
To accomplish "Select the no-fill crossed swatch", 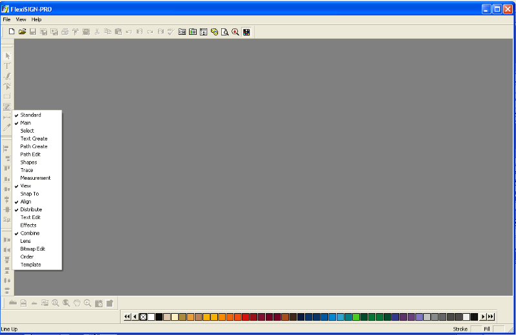I will (143, 317).
